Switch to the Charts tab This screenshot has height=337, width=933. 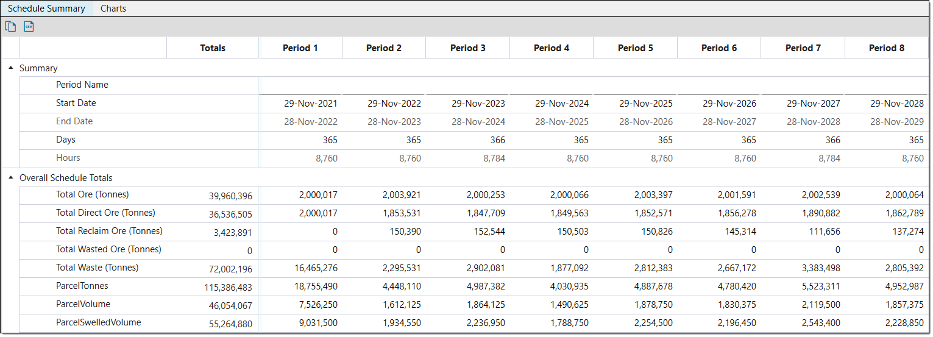[113, 9]
